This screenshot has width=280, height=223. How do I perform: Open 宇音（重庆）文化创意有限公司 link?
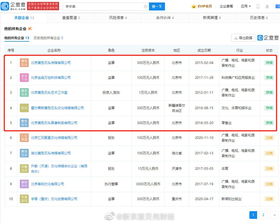(54, 199)
